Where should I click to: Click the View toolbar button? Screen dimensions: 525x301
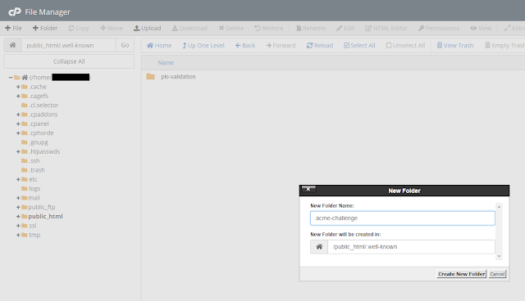tap(481, 28)
